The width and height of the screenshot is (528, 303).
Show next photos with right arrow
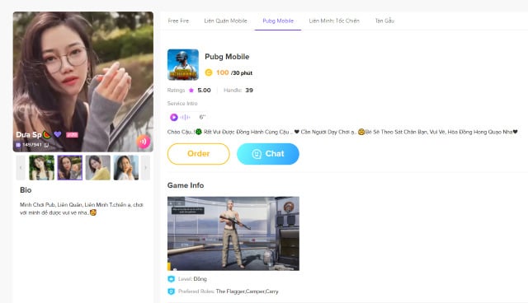[x=145, y=168]
